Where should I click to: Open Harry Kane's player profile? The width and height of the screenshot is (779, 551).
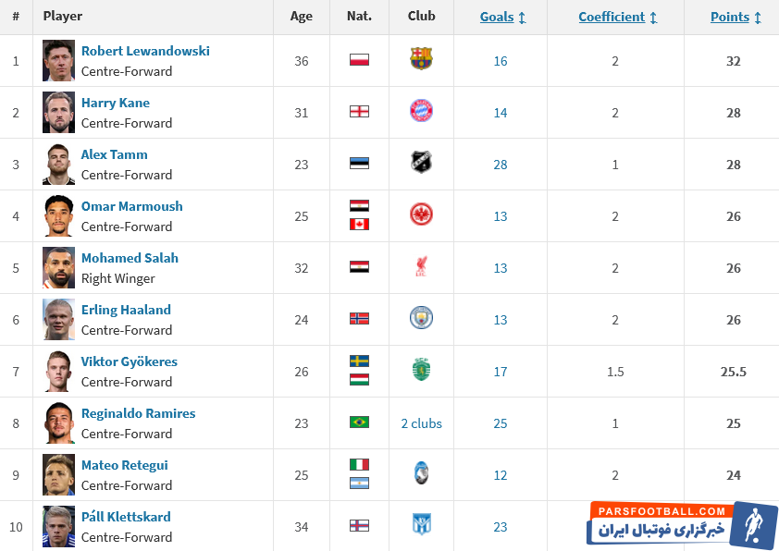click(x=116, y=103)
